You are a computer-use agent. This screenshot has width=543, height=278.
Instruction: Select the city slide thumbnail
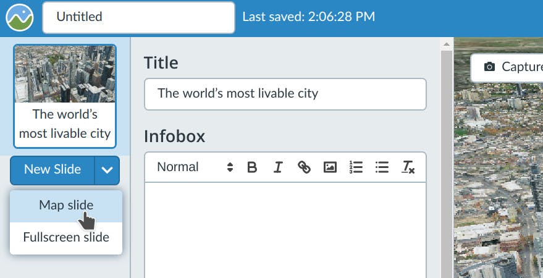coord(65,96)
